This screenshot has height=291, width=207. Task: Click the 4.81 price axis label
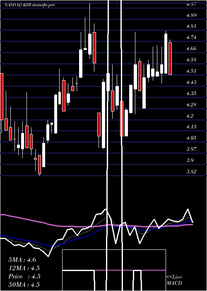[191, 26]
